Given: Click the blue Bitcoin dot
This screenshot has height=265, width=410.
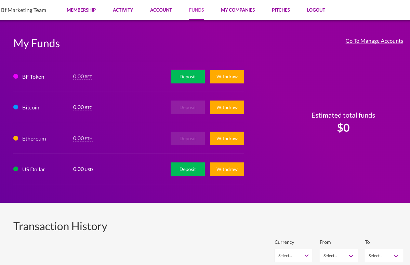Looking at the screenshot, I should (x=16, y=107).
